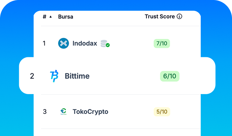Click Indodax's 7/10 trust score badge
This screenshot has height=136, width=232.
[162, 44]
